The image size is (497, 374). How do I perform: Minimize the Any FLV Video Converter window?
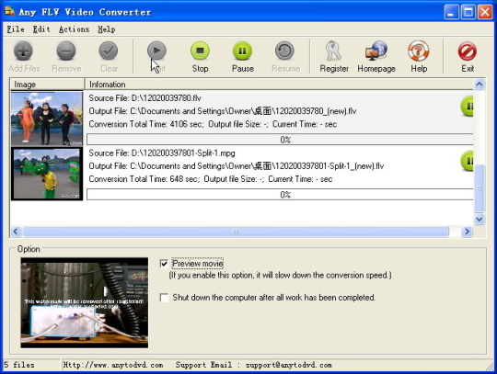(x=451, y=12)
